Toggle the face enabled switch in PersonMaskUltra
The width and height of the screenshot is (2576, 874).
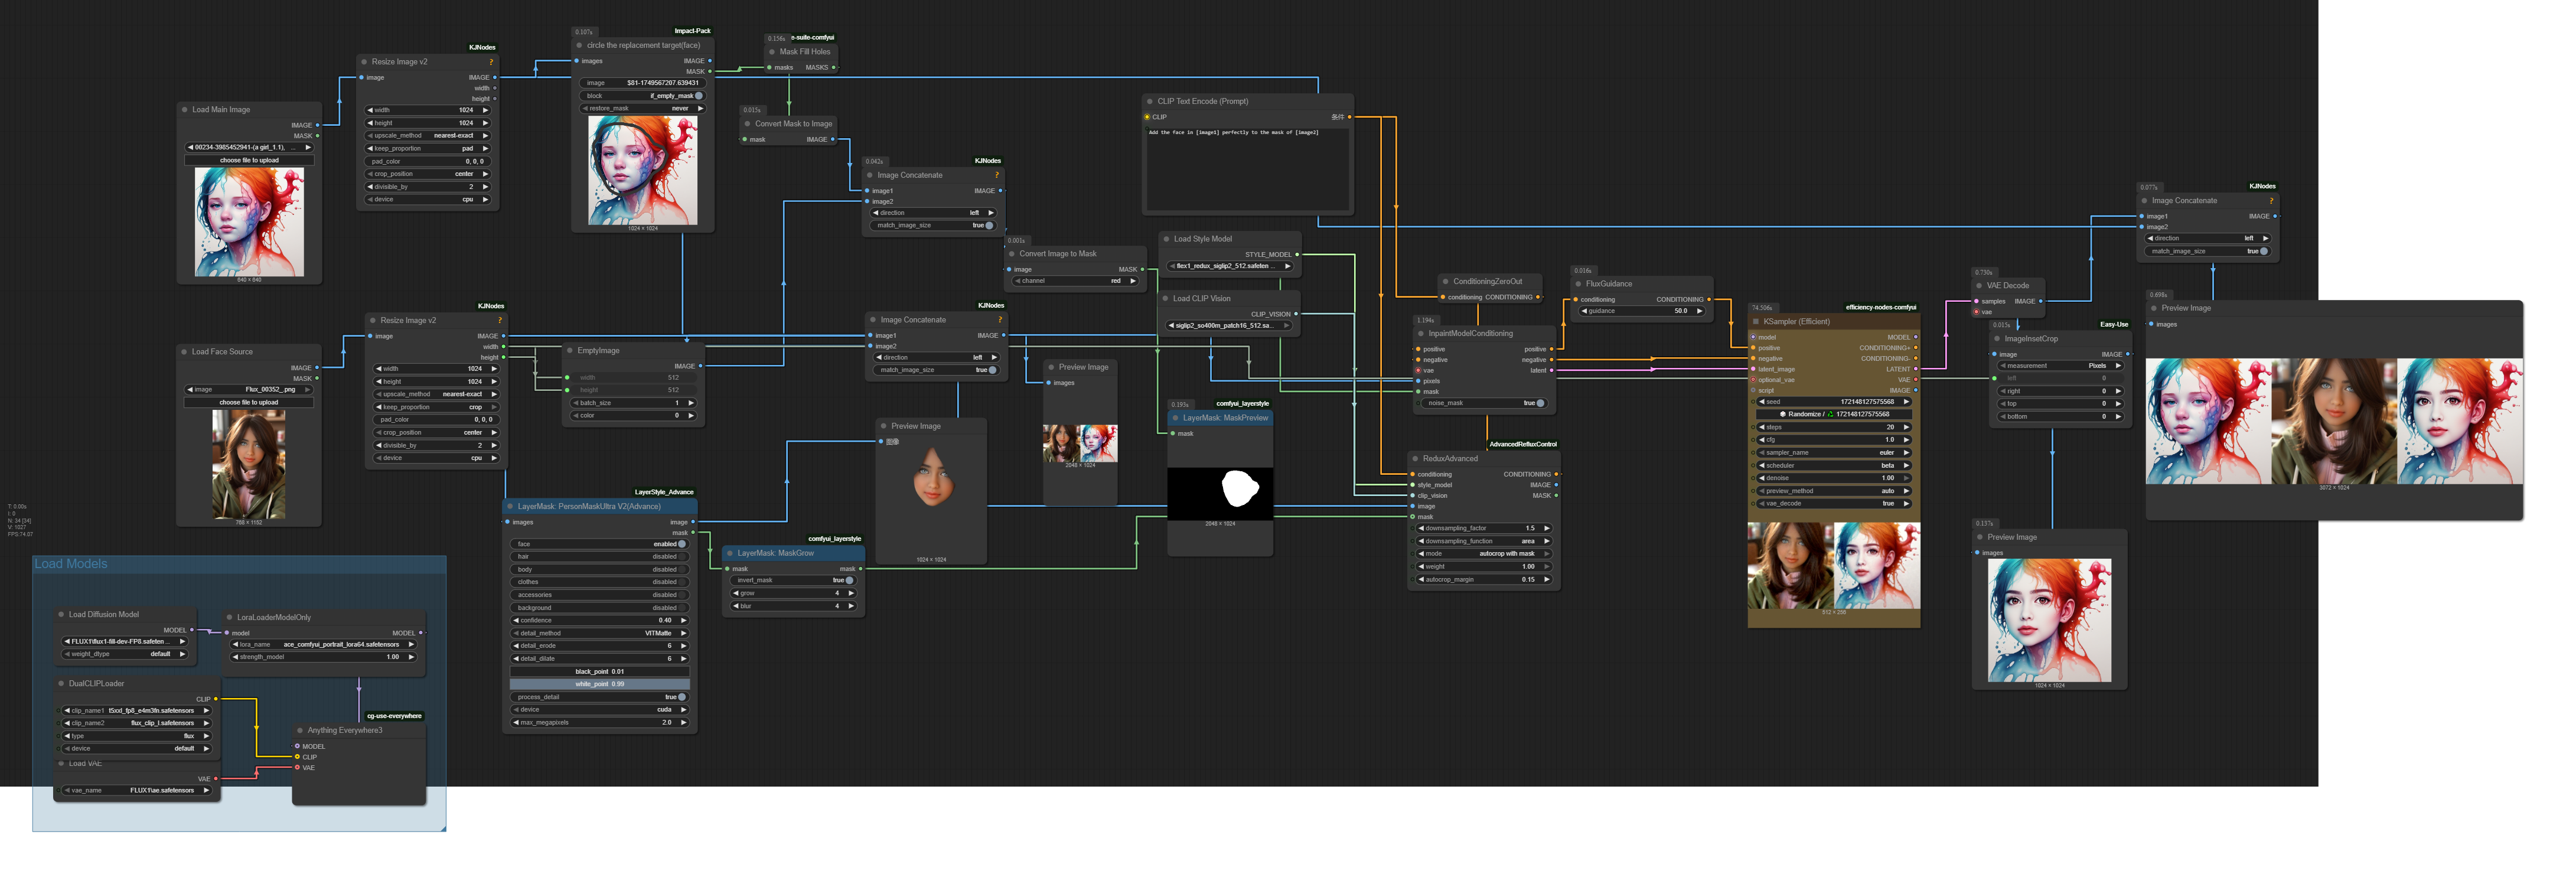point(600,544)
